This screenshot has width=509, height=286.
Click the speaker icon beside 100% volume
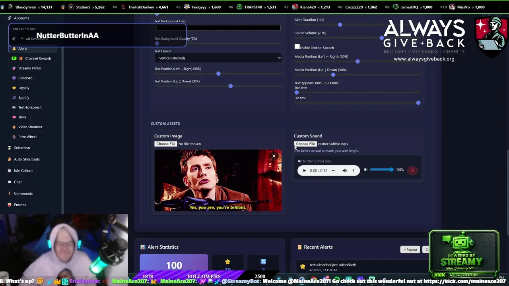(365, 170)
